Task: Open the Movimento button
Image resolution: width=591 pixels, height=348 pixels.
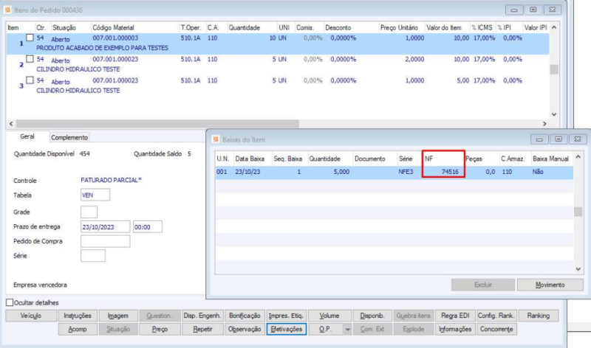Action: click(x=550, y=285)
